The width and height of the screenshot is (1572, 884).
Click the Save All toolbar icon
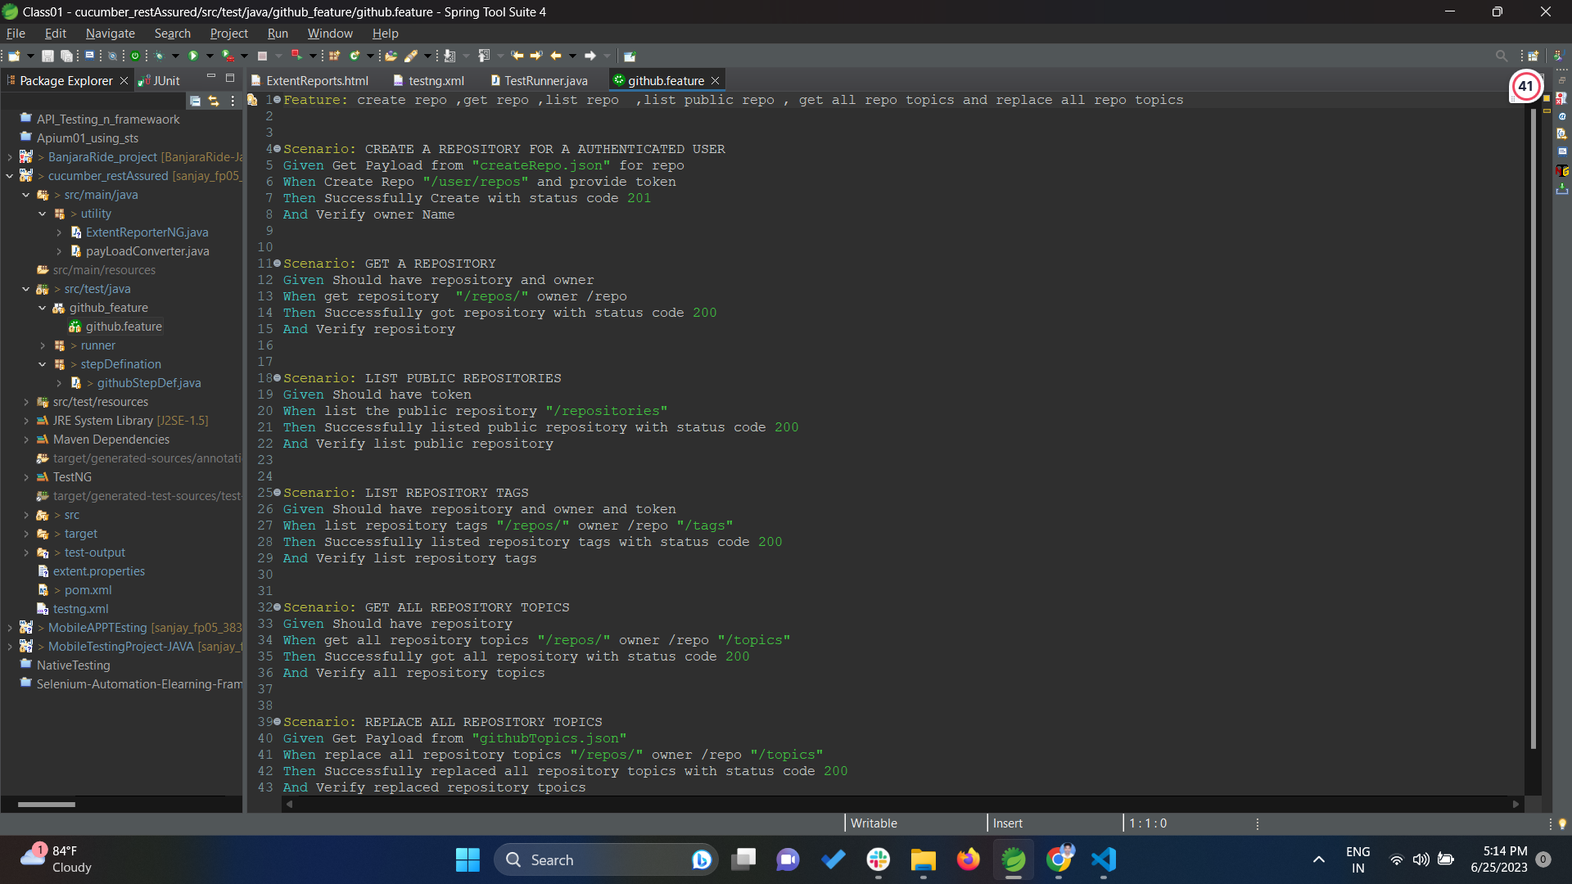click(66, 56)
